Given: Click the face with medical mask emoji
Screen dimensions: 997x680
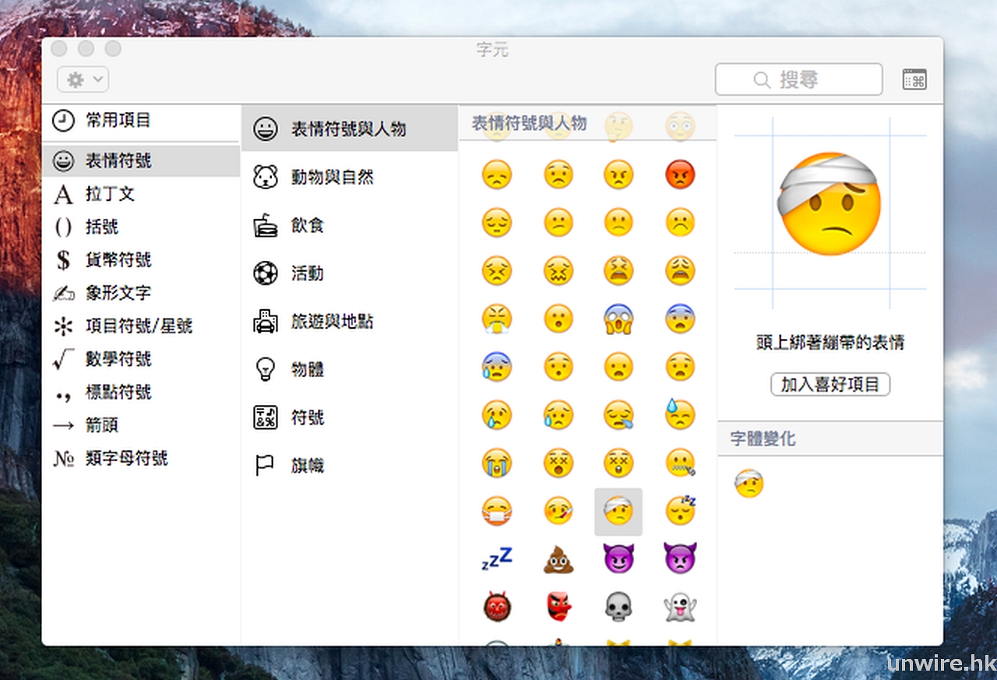Looking at the screenshot, I should (x=496, y=511).
